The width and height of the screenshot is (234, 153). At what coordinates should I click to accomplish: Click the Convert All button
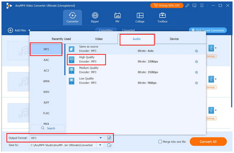(208, 142)
